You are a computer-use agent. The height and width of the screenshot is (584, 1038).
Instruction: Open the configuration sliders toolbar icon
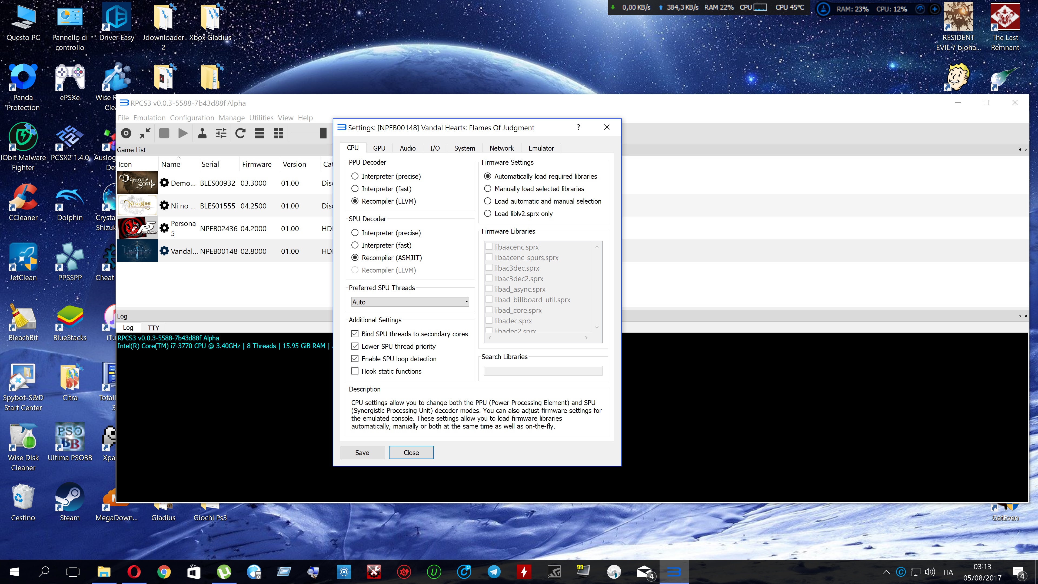221,133
